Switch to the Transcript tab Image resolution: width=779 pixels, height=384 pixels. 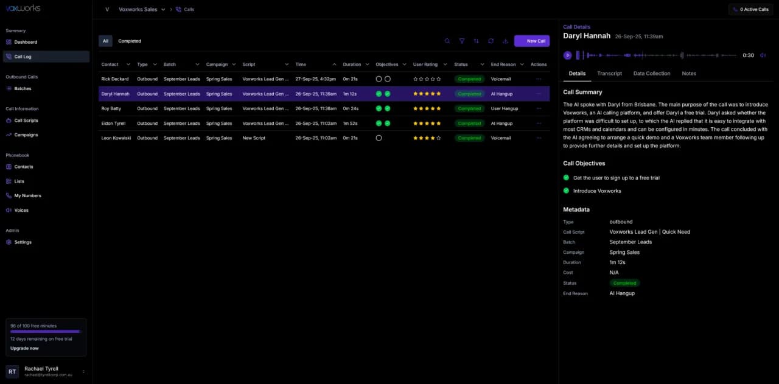[609, 74]
